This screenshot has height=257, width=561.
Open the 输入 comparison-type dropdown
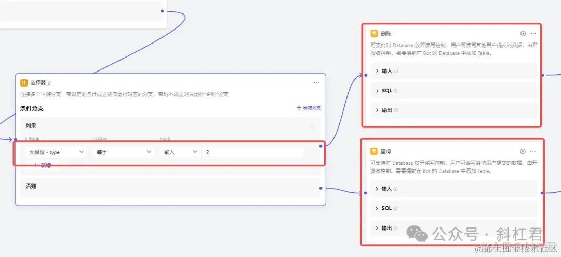180,152
